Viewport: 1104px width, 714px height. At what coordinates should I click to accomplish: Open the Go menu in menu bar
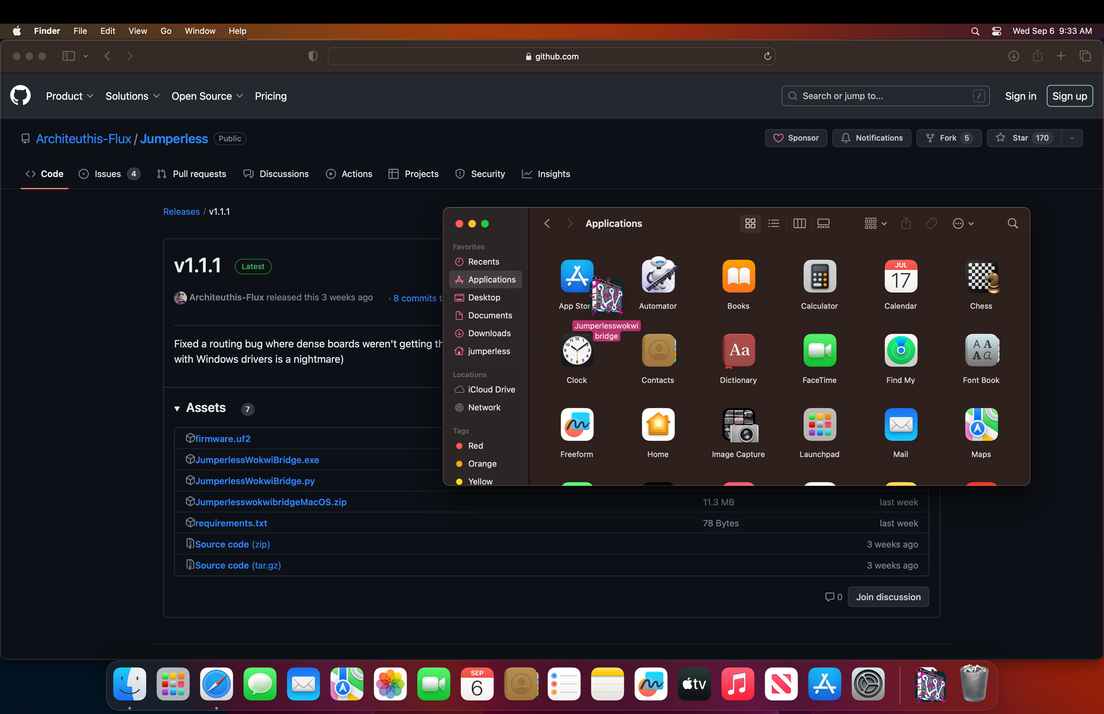coord(166,31)
